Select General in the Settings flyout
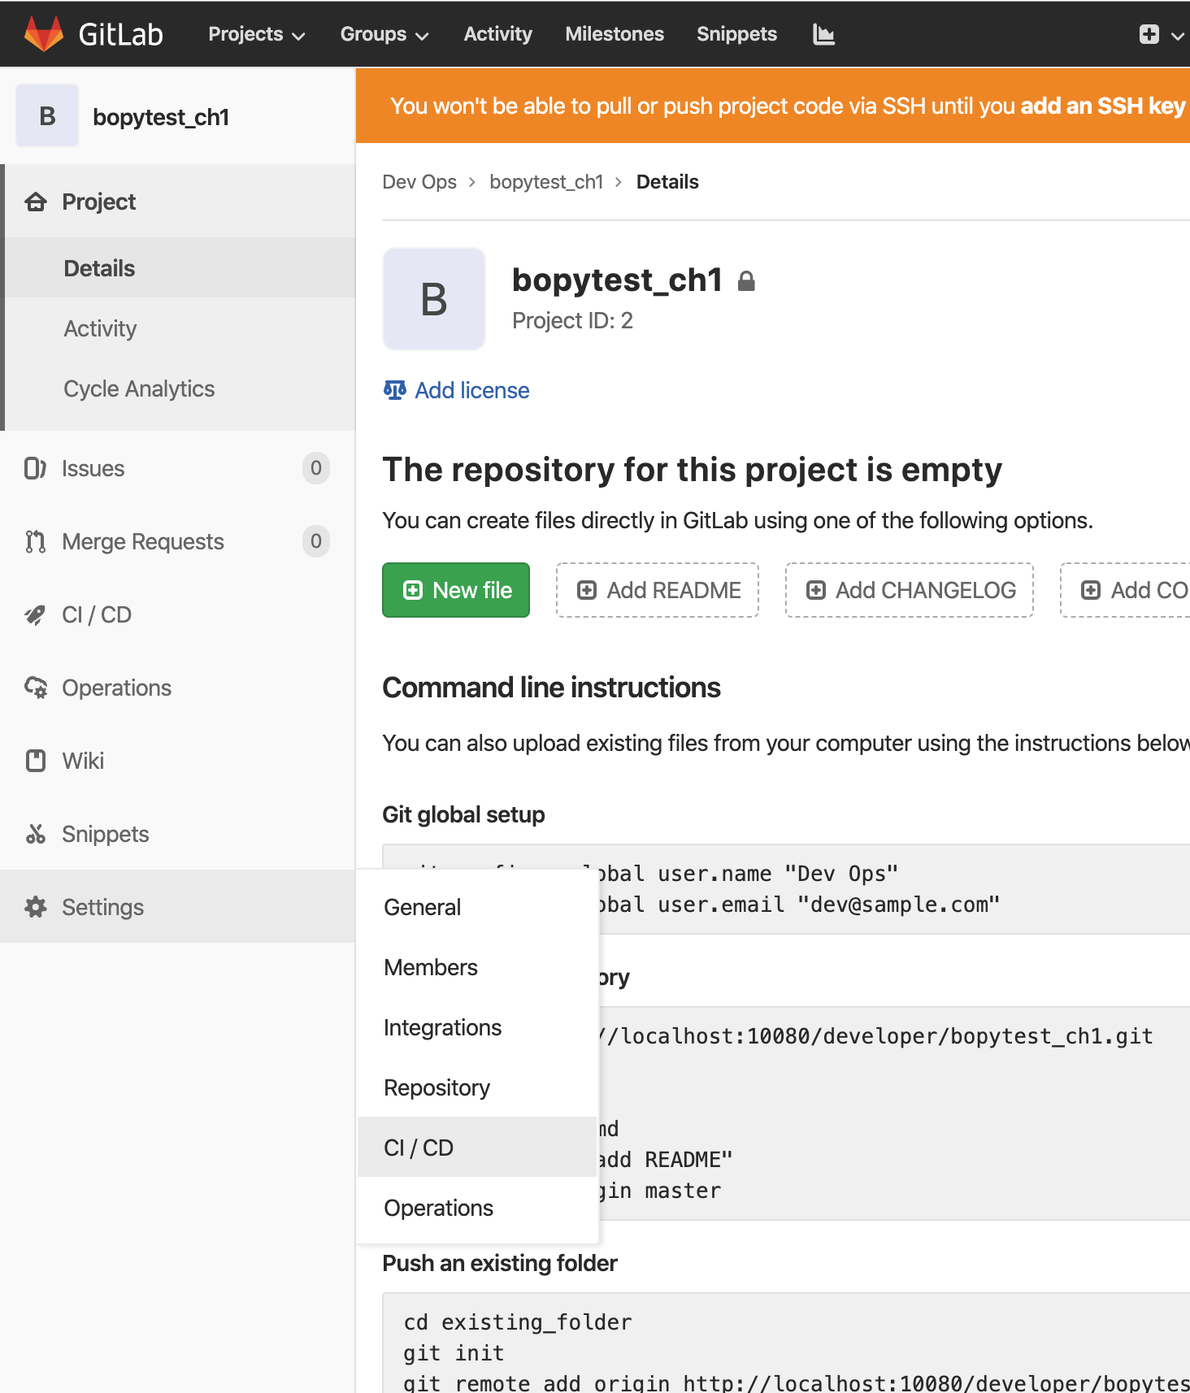The image size is (1190, 1393). [477, 907]
